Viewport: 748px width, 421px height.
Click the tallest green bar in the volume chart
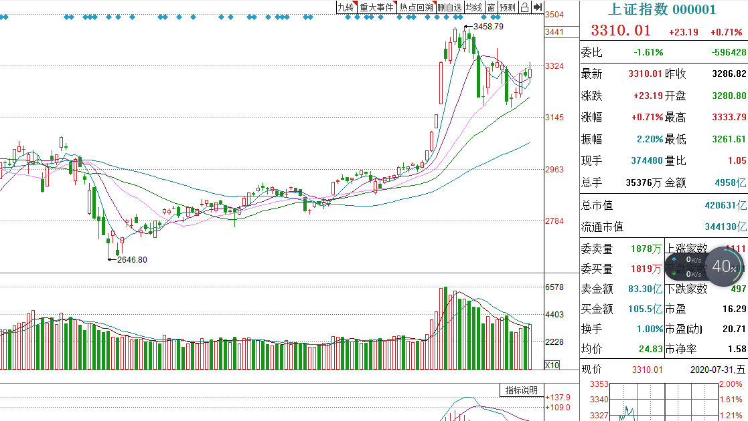445,329
